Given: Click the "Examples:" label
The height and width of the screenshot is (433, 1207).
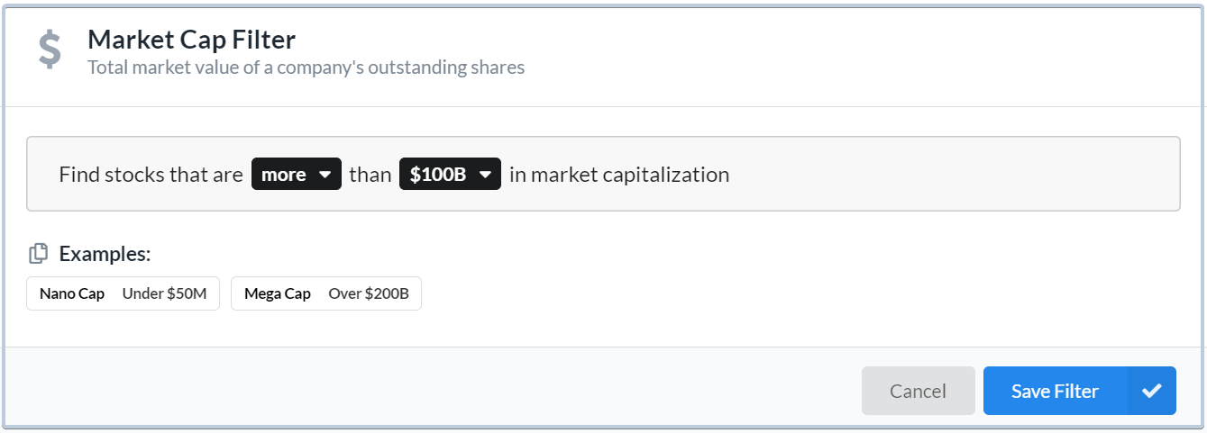Looking at the screenshot, I should 105,254.
